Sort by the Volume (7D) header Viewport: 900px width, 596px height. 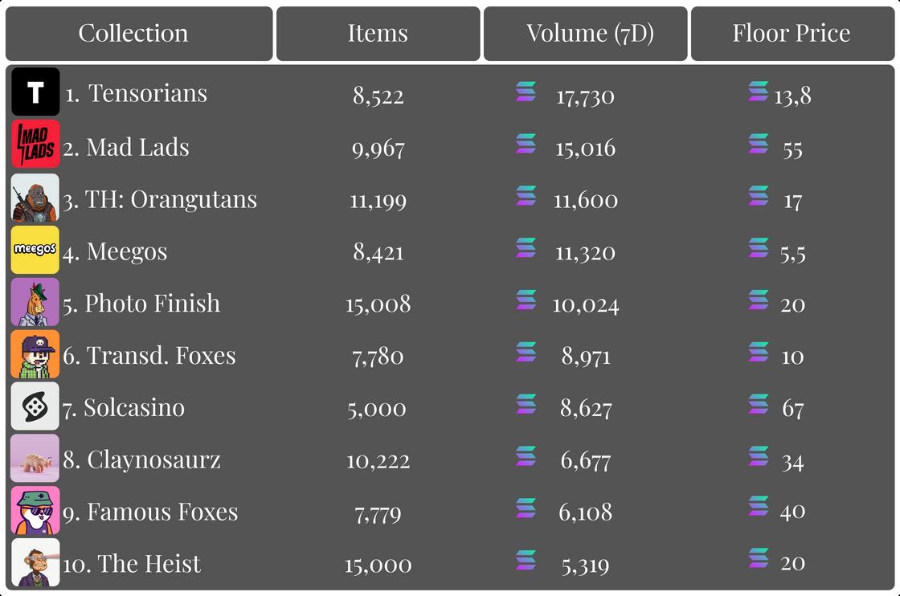[x=585, y=33]
